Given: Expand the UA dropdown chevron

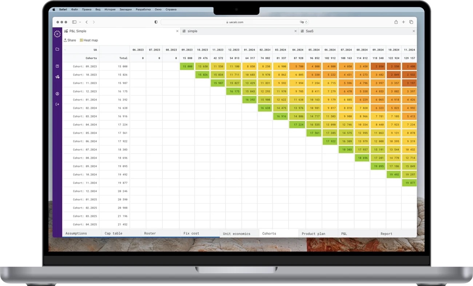Looking at the screenshot, I should 65,50.
